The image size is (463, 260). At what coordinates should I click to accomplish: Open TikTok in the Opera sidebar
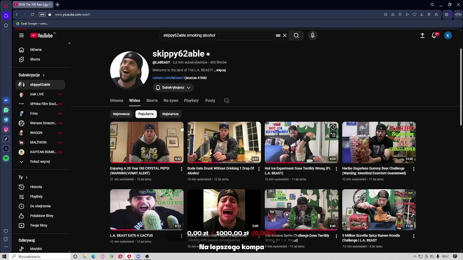tap(6, 139)
